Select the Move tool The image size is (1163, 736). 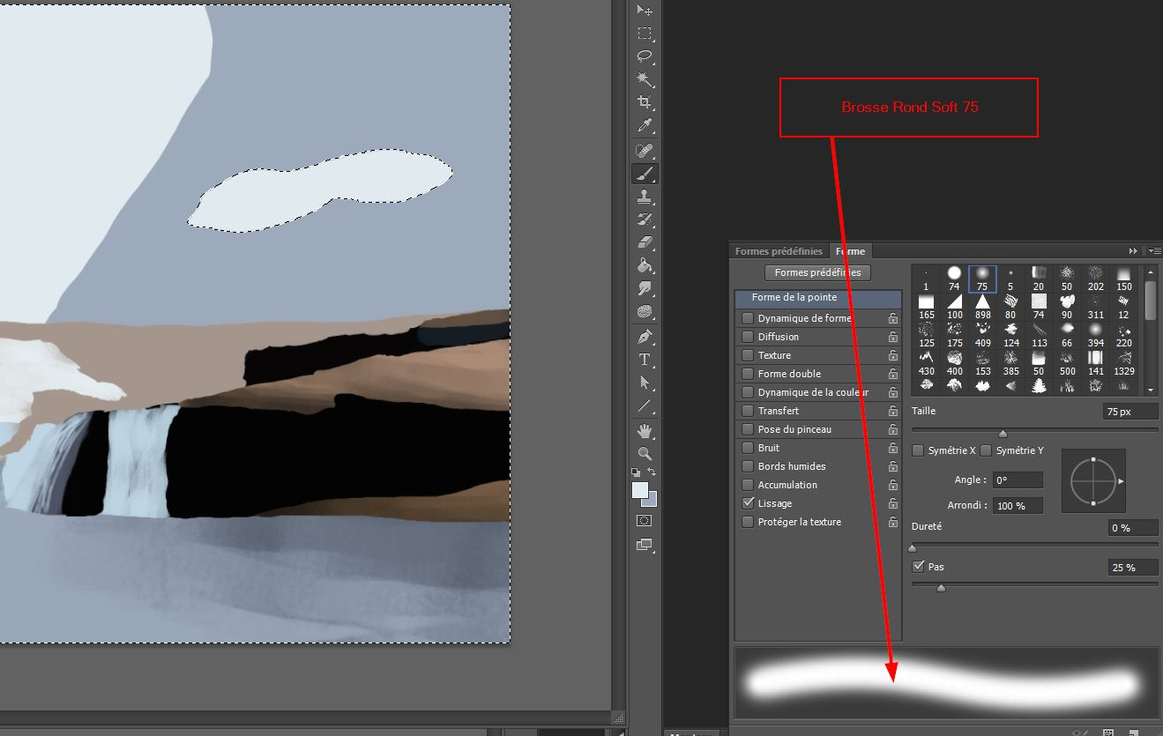click(x=645, y=11)
